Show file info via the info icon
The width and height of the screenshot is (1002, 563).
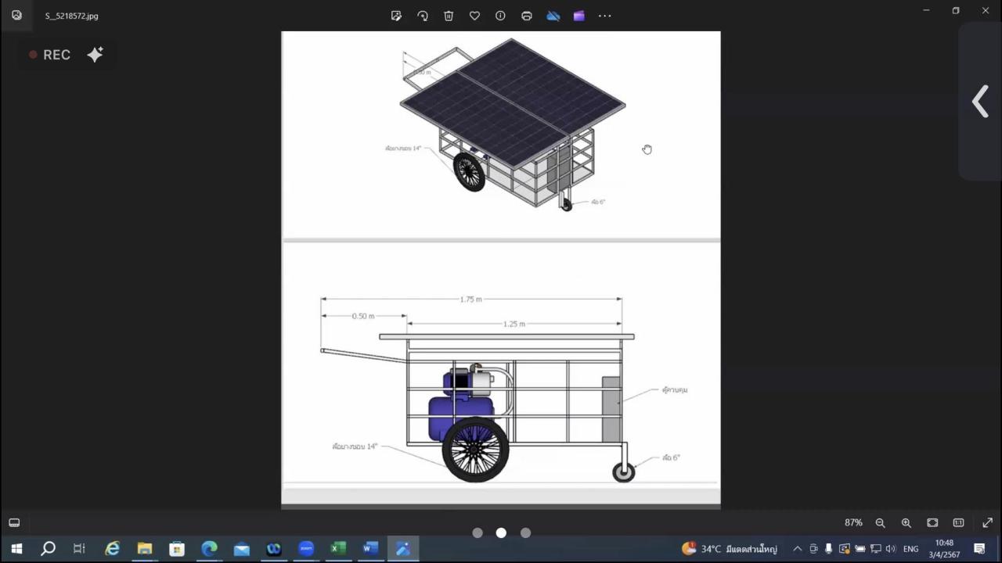pos(500,16)
